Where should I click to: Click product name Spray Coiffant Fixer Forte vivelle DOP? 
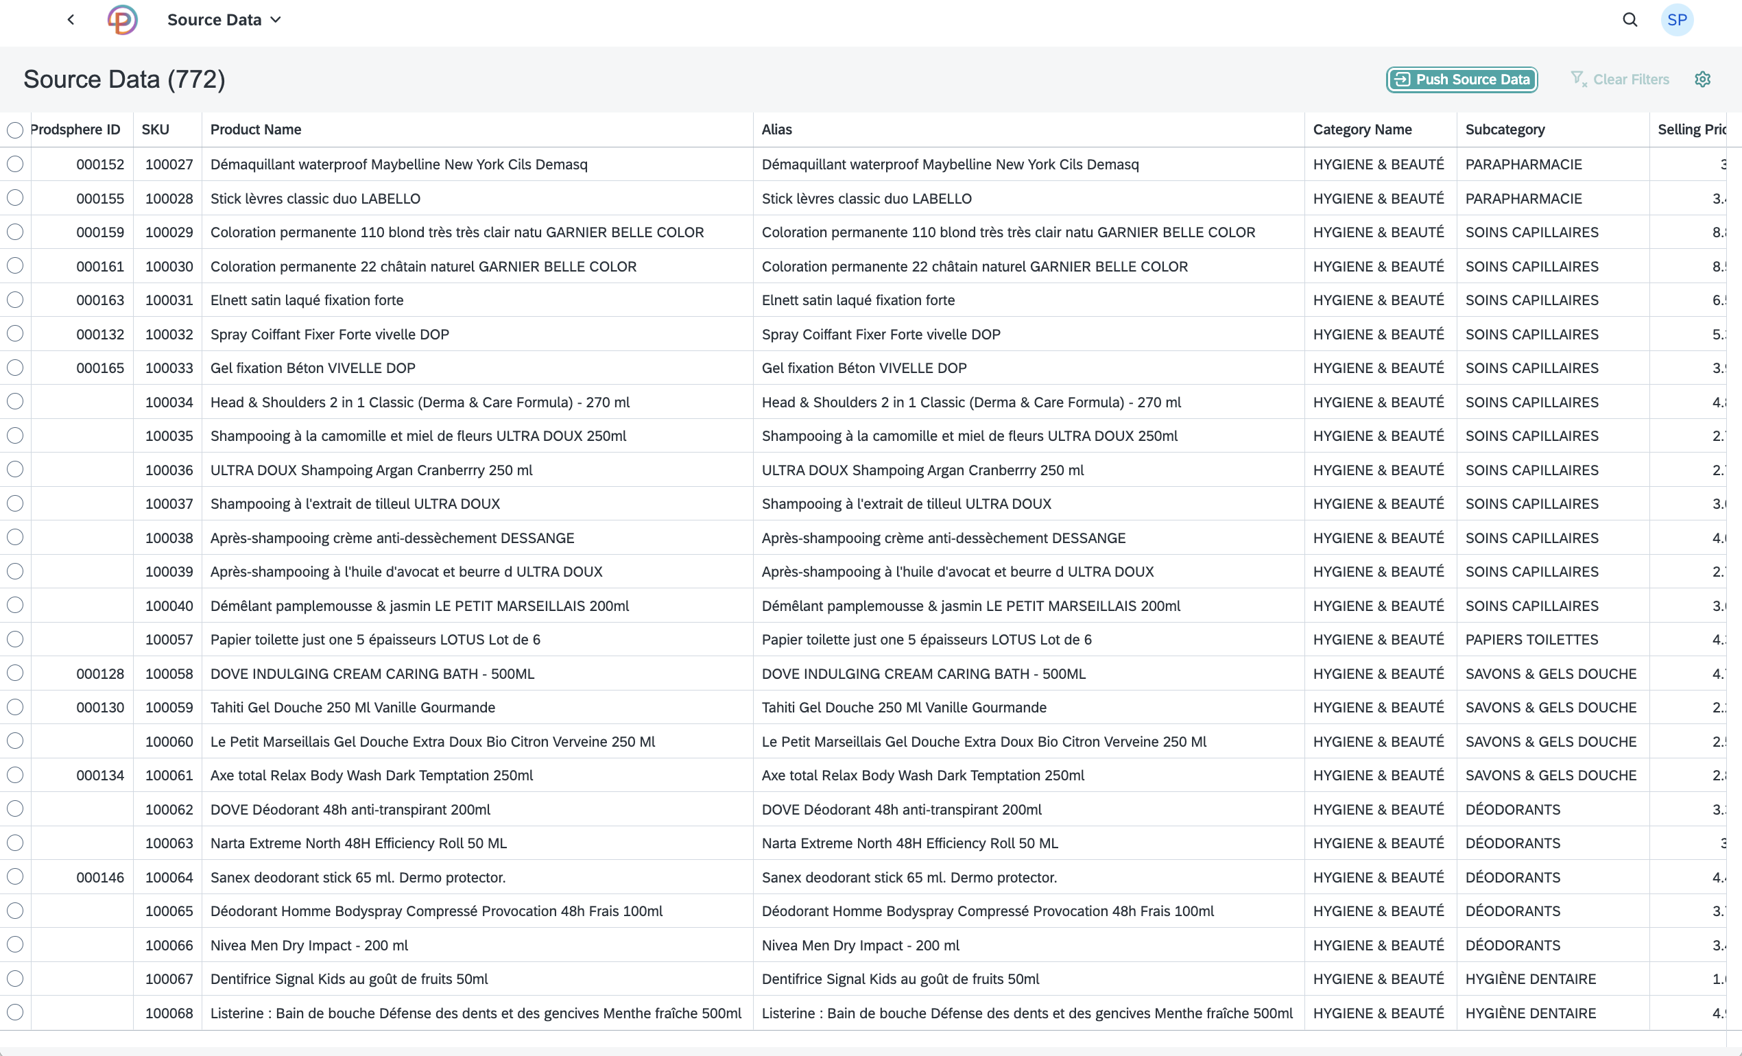click(x=329, y=335)
